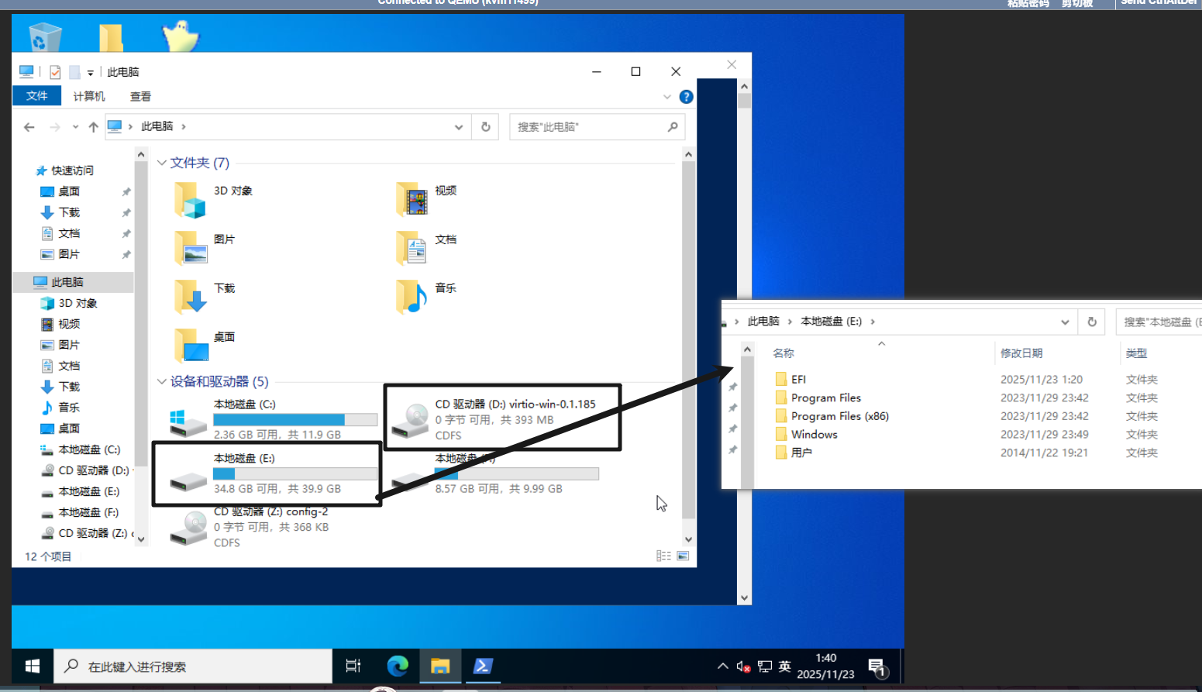This screenshot has height=692, width=1202.
Task: Open the 查看 ribbon tab
Action: tap(140, 96)
